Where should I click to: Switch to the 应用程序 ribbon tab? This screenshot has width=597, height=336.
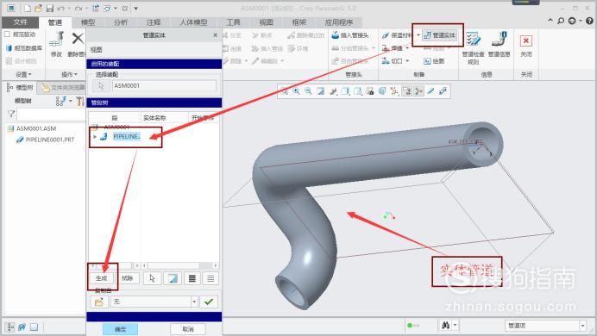[339, 22]
